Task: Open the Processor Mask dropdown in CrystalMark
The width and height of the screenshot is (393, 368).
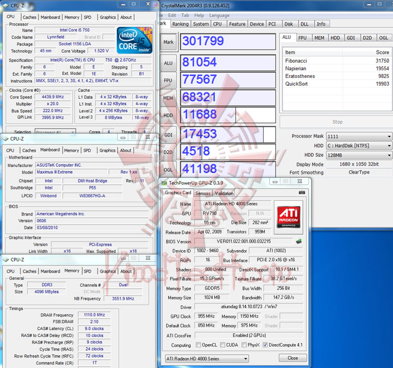Action: pyautogui.click(x=359, y=136)
